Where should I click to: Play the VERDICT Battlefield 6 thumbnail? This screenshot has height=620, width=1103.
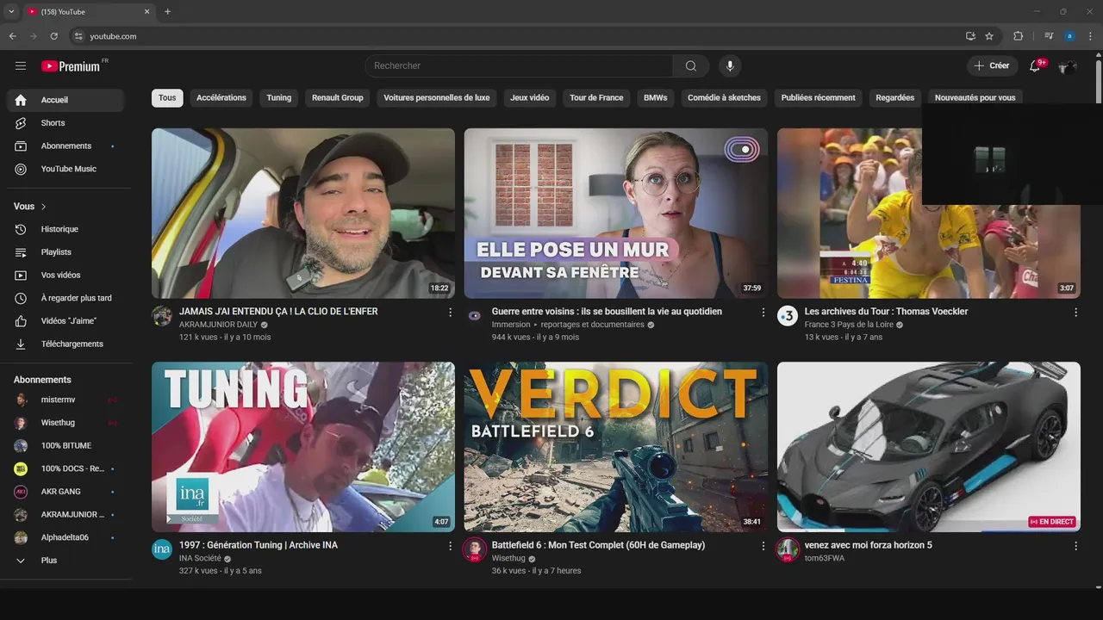[x=616, y=447]
